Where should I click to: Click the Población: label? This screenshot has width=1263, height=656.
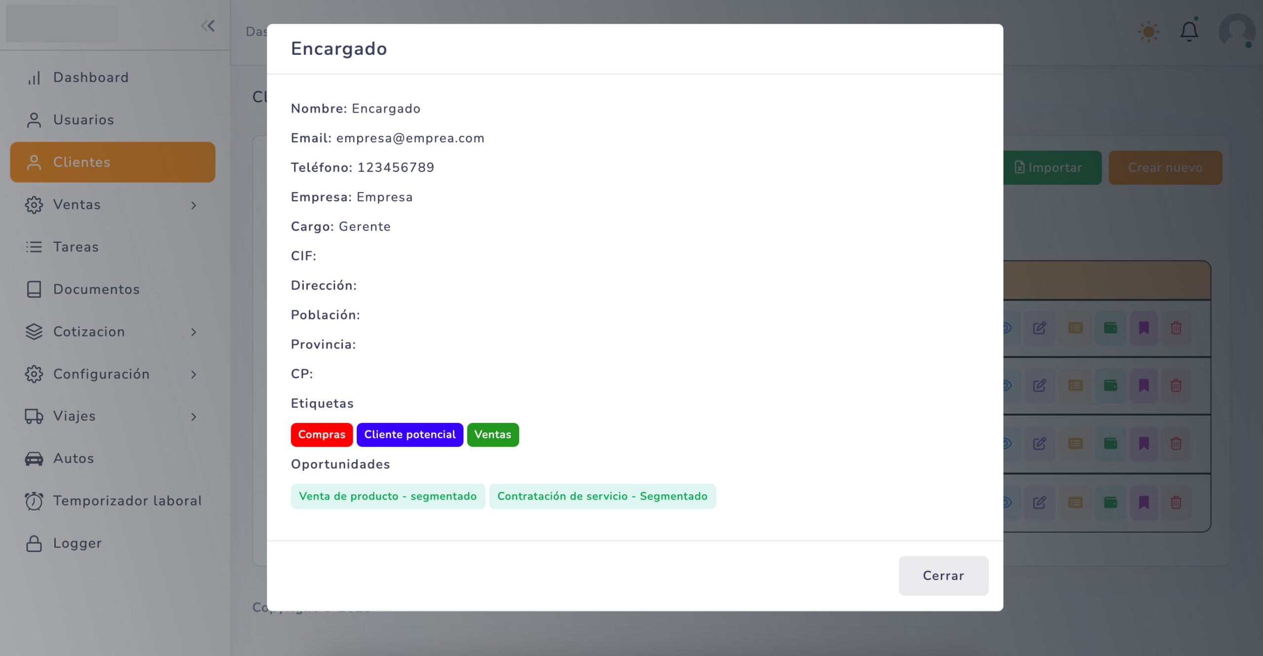[x=326, y=315]
